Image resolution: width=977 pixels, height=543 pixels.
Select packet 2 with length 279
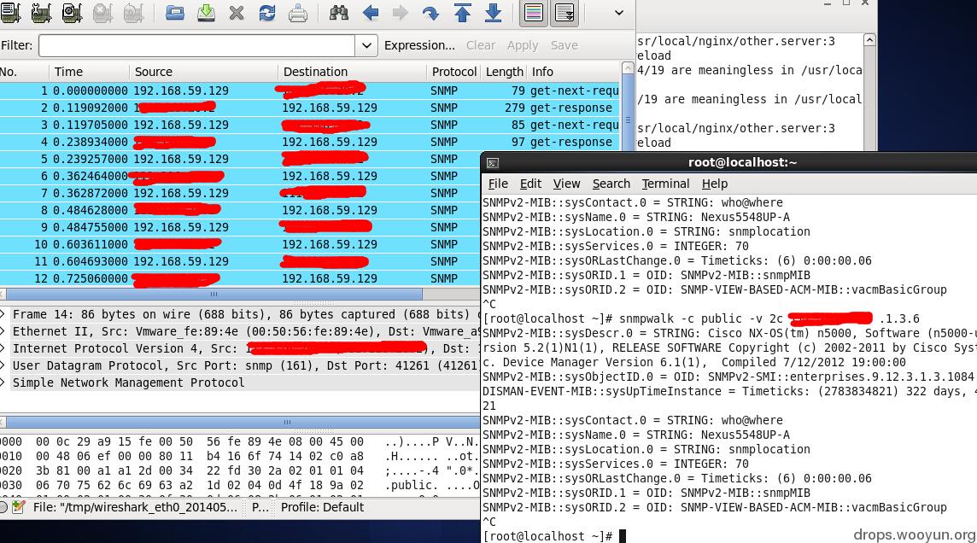point(310,108)
